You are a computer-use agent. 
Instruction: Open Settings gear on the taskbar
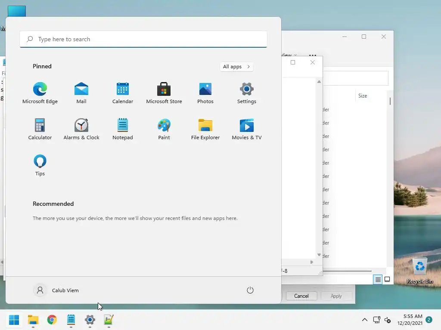pos(90,320)
